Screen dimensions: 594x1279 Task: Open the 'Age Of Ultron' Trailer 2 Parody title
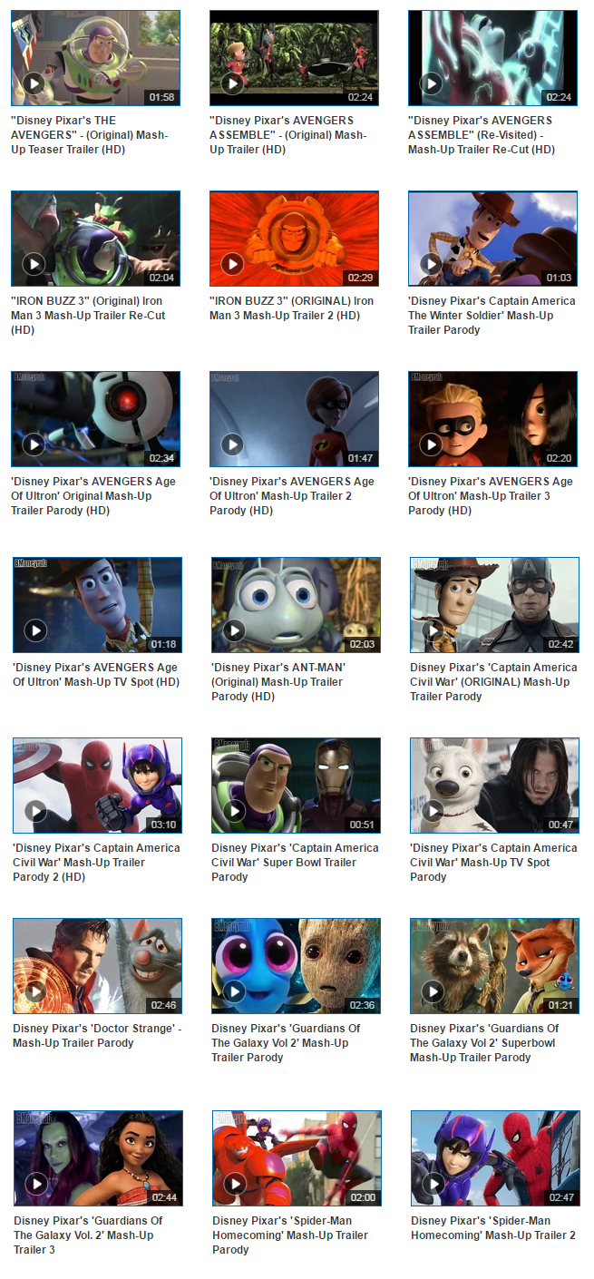click(292, 496)
